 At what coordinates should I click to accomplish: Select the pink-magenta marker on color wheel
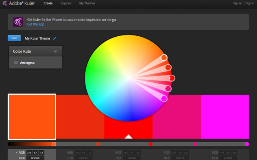168,89
